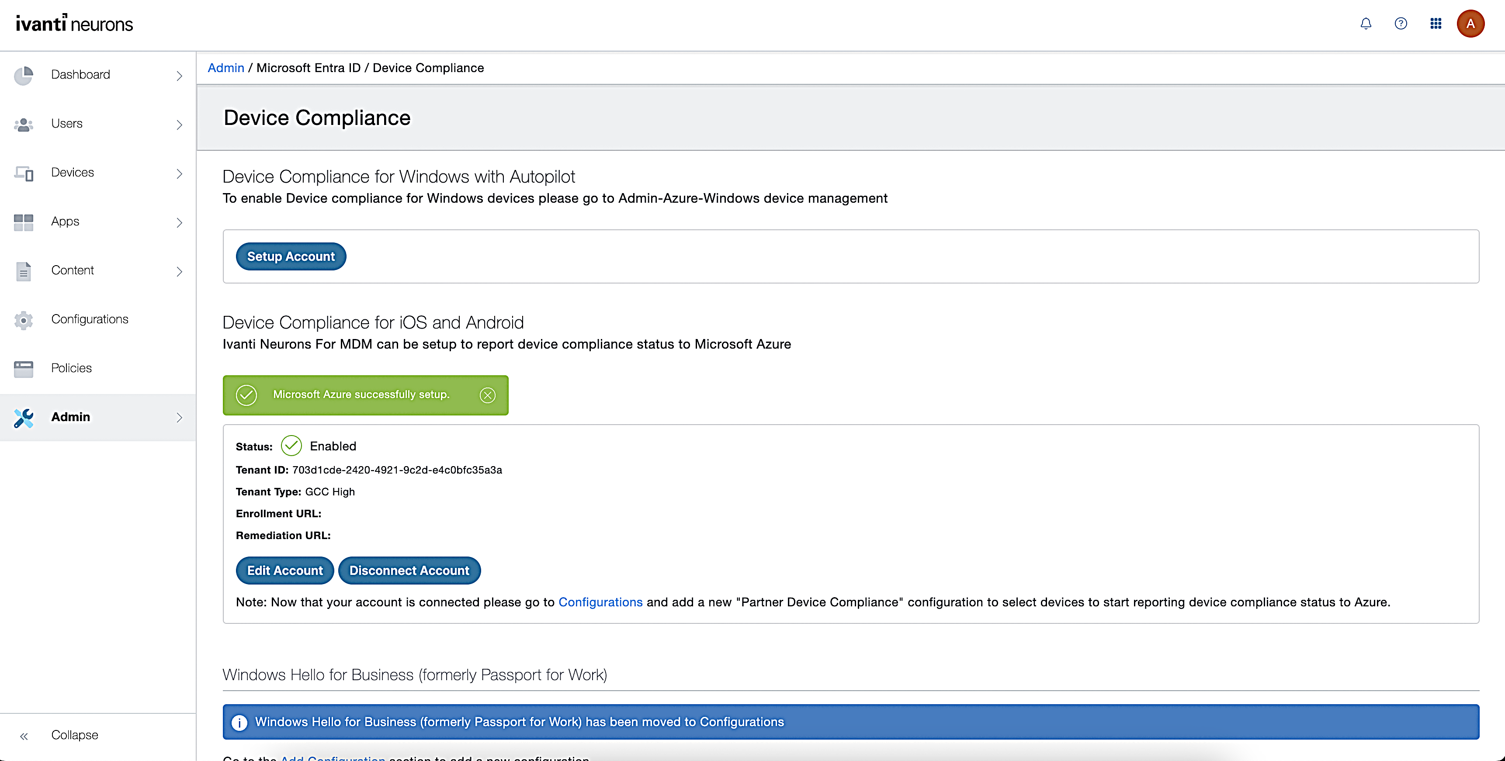The width and height of the screenshot is (1505, 761).
Task: Click the Edit Account button
Action: point(284,571)
